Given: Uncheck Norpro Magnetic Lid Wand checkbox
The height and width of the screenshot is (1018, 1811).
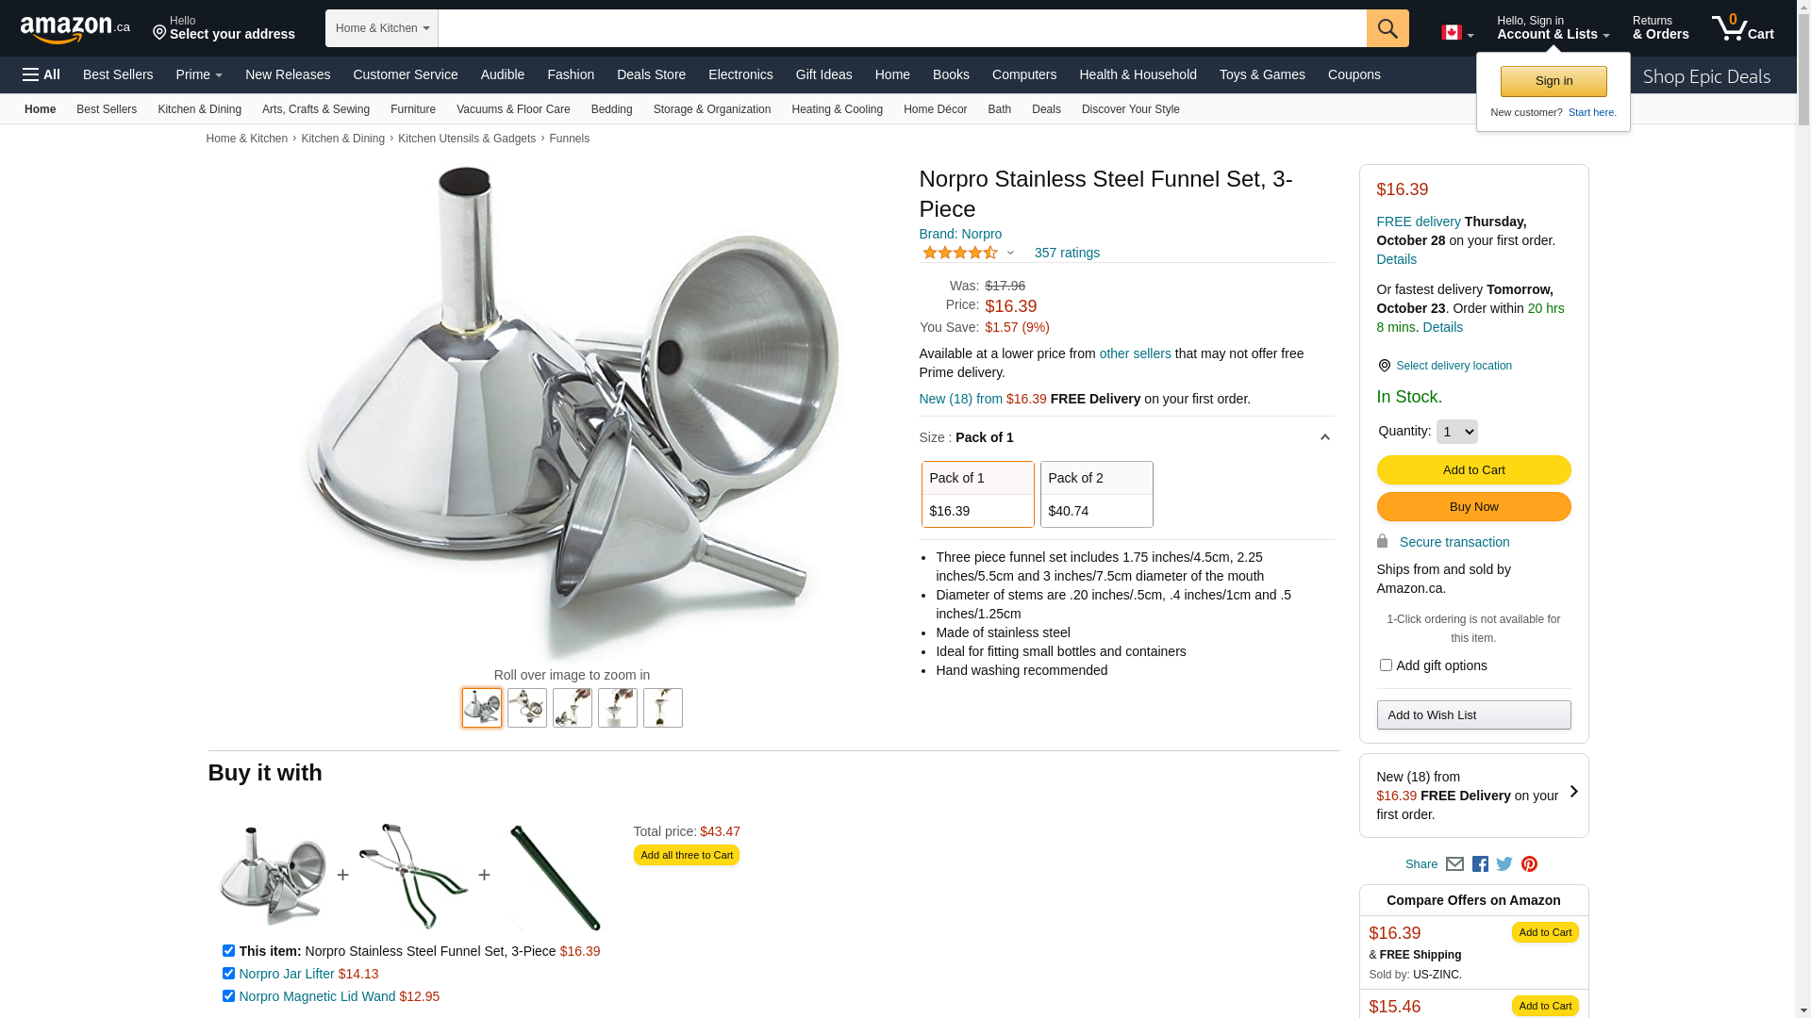Looking at the screenshot, I should [228, 996].
